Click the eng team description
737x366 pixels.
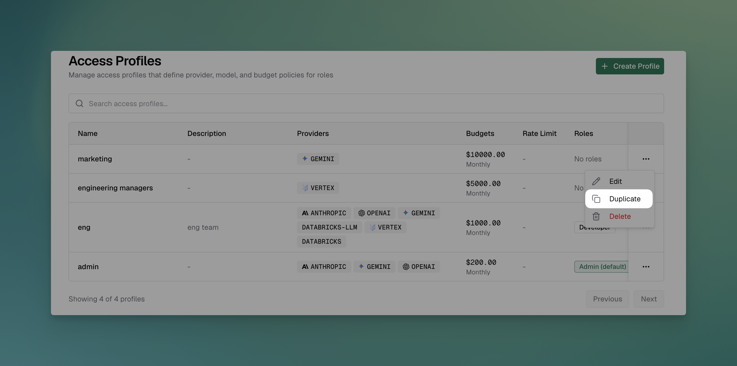(x=203, y=227)
